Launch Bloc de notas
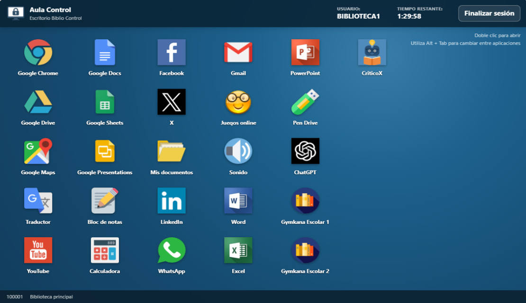 (x=105, y=200)
